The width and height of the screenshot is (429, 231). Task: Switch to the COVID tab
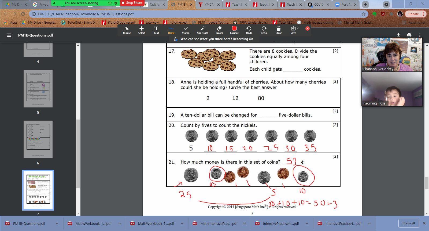point(319,5)
